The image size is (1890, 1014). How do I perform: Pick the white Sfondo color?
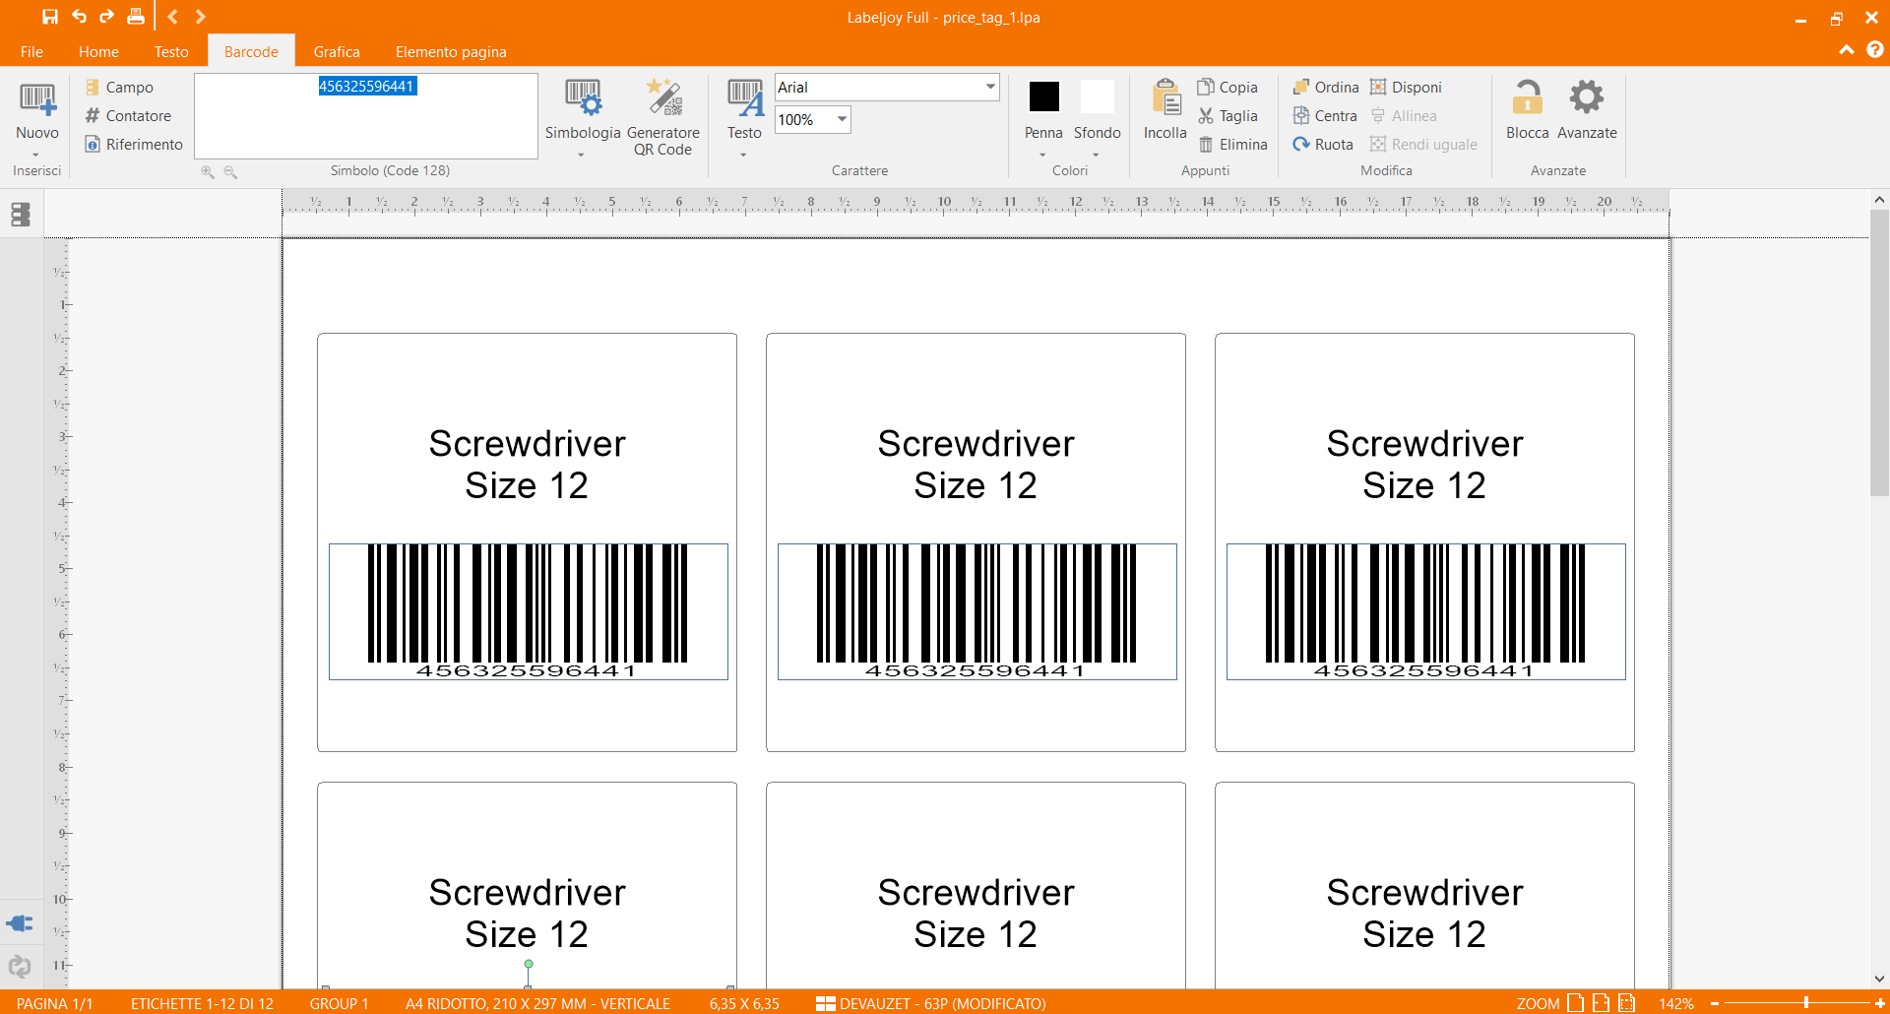click(x=1097, y=96)
